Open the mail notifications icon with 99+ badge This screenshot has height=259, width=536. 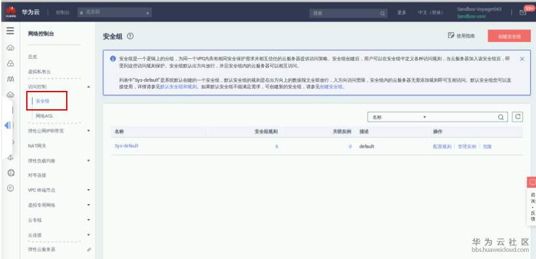click(523, 12)
